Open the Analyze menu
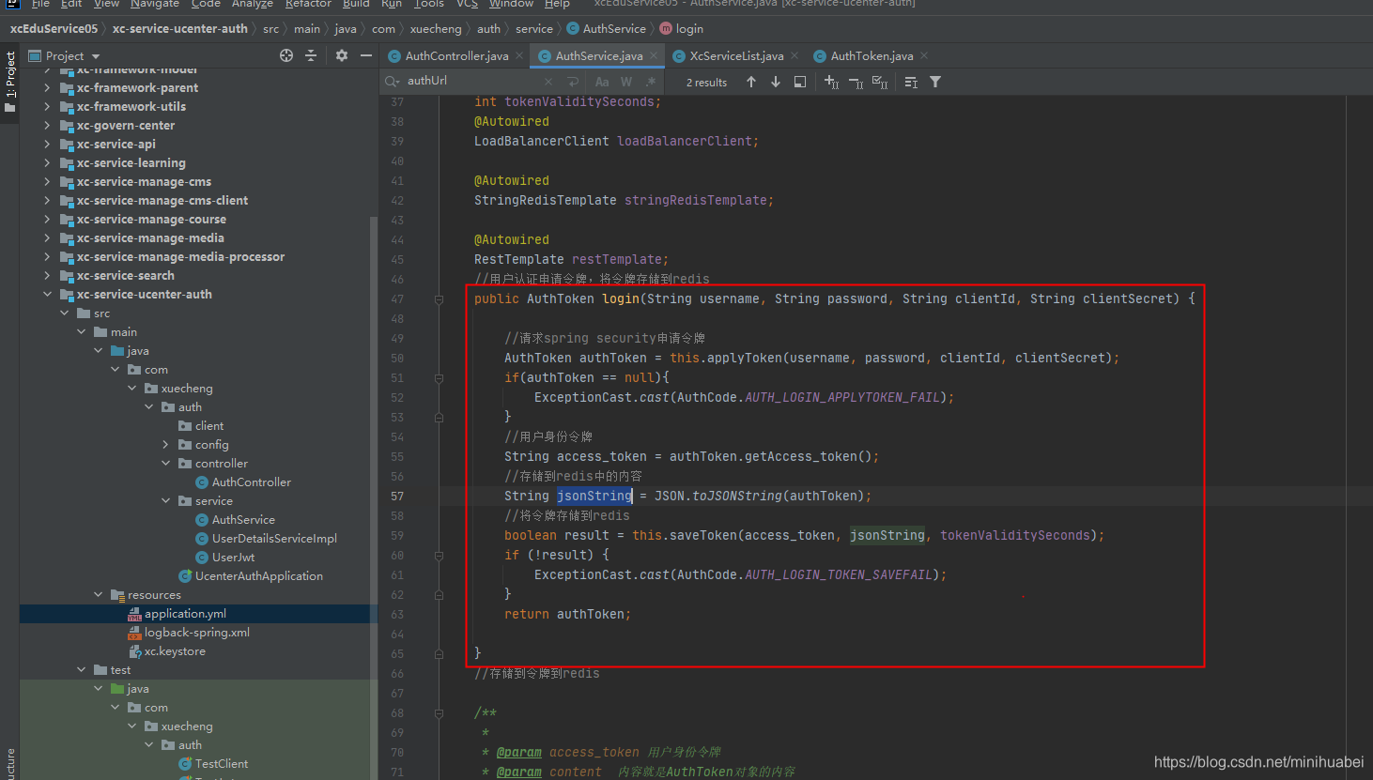 click(x=253, y=4)
